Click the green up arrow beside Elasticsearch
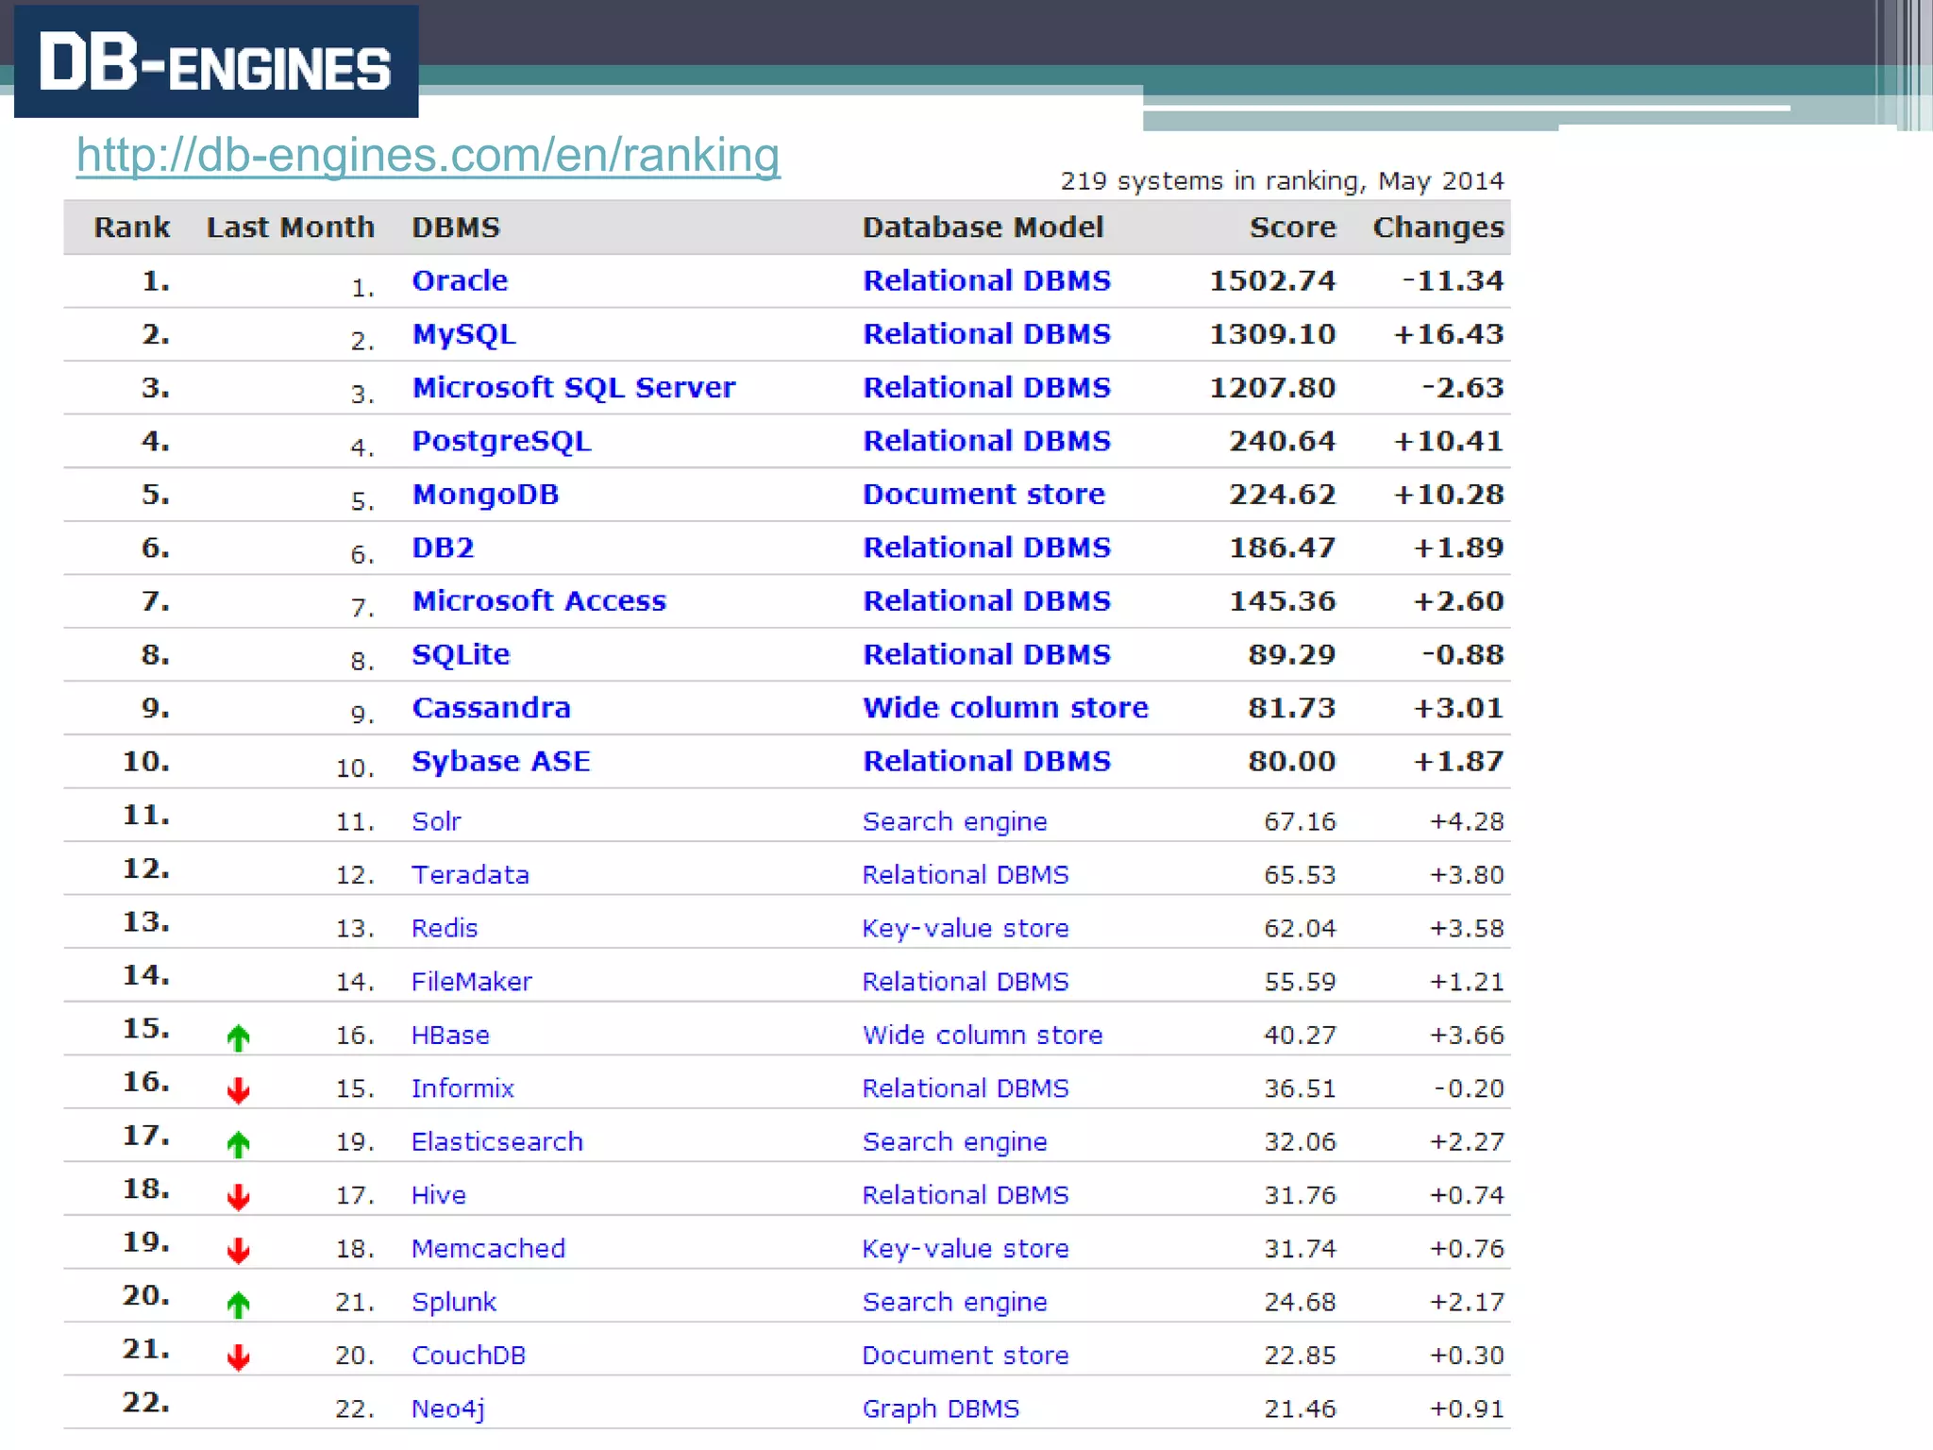The height and width of the screenshot is (1450, 1933). [238, 1145]
